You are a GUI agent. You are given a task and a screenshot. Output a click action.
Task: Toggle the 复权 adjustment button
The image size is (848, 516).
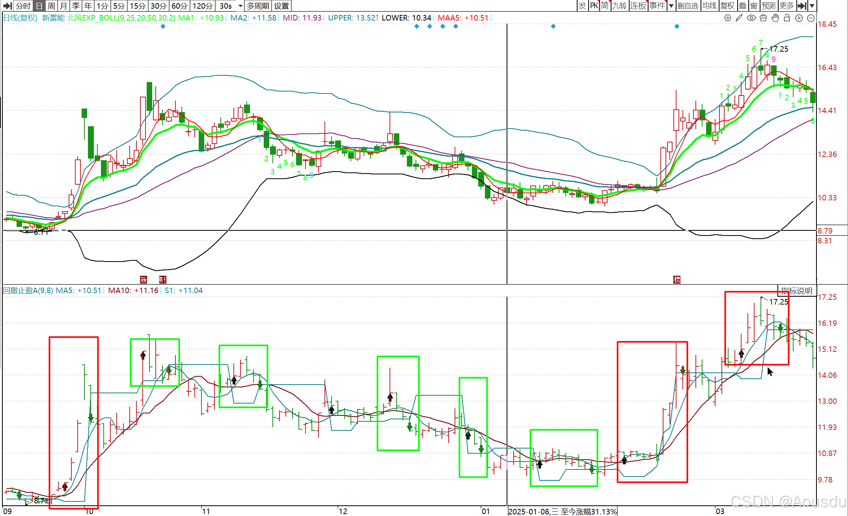click(727, 6)
